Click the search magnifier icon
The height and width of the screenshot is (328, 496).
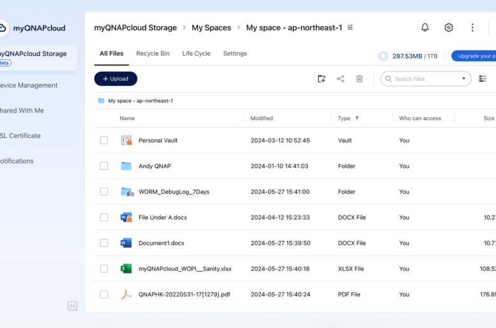(389, 79)
